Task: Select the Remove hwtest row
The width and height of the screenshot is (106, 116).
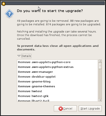Action: 57,91
